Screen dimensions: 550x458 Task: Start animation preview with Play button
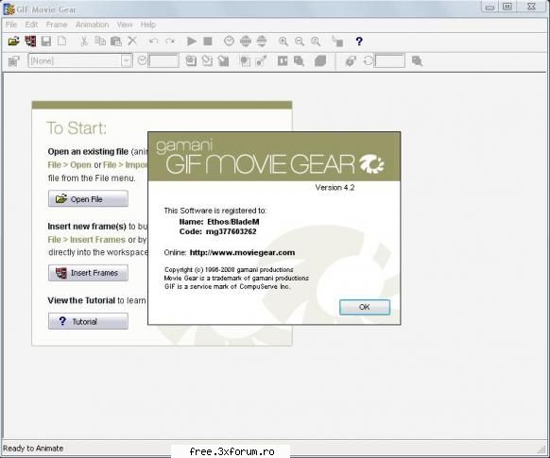[192, 42]
